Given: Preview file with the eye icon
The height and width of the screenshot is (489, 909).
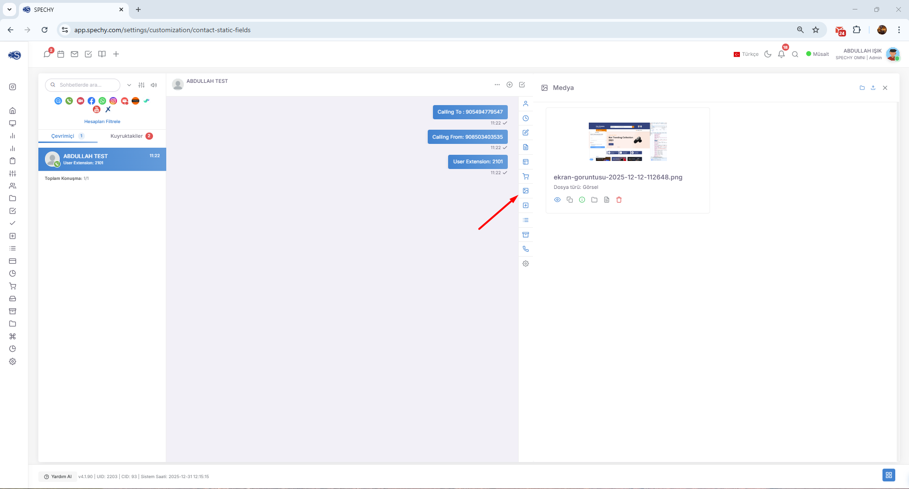Looking at the screenshot, I should 558,200.
